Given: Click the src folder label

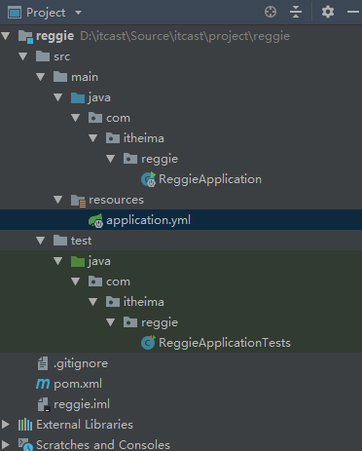Looking at the screenshot, I should [x=62, y=56].
